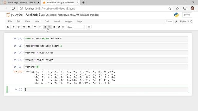This screenshot has width=198, height=111.
Task: Open the Help menu
Action: (x=80, y=21)
